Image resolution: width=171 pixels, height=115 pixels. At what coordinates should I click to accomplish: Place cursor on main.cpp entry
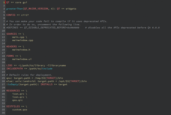point(18,37)
